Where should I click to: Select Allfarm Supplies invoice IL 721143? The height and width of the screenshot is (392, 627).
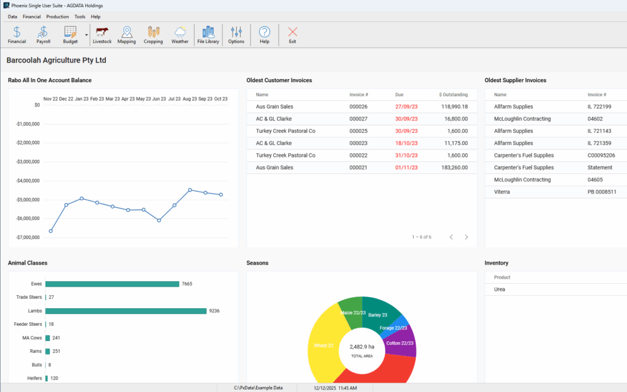point(556,131)
